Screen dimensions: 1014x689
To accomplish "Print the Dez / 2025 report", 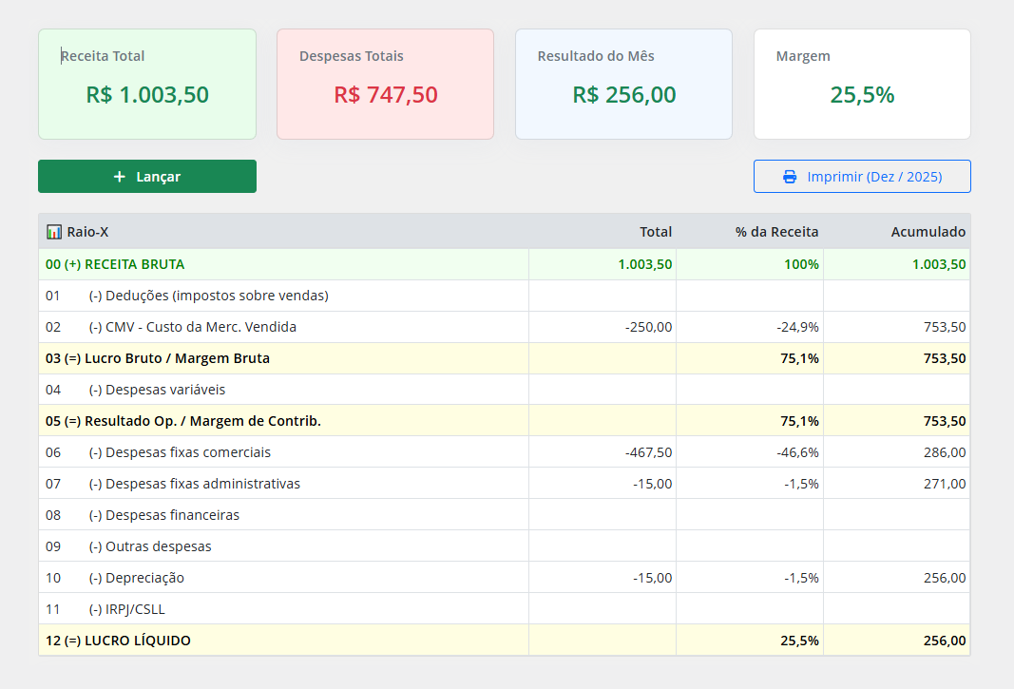I will [x=862, y=177].
